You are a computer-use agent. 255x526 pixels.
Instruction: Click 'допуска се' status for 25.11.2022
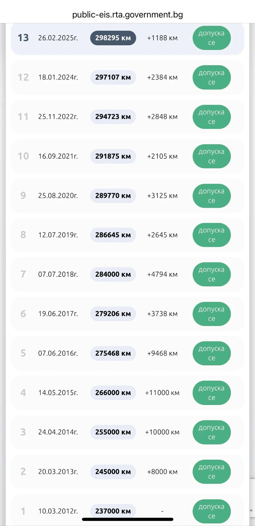212,117
